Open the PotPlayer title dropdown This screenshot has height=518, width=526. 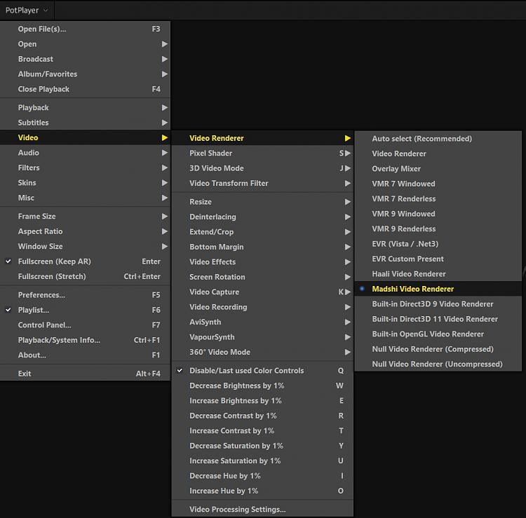click(x=27, y=11)
